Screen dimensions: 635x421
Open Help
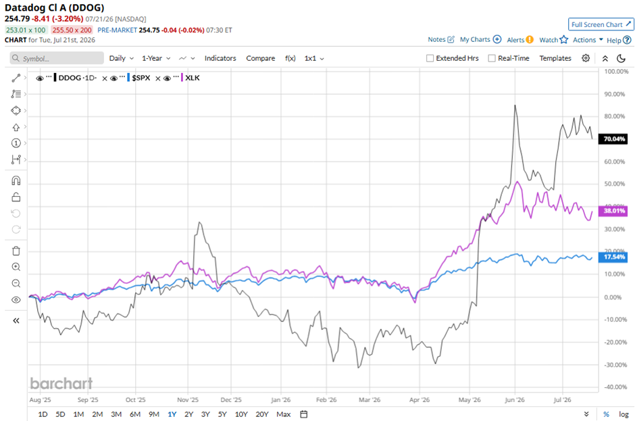point(619,40)
